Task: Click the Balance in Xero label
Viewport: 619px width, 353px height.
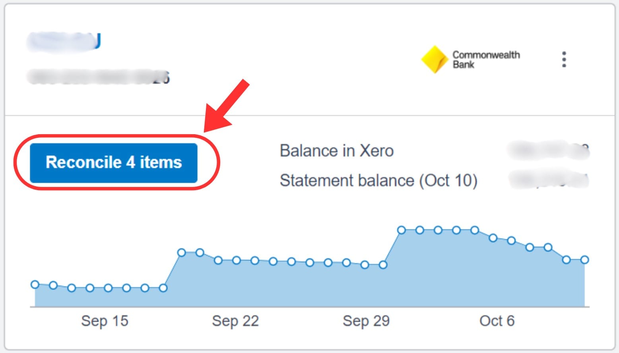Action: pos(336,151)
